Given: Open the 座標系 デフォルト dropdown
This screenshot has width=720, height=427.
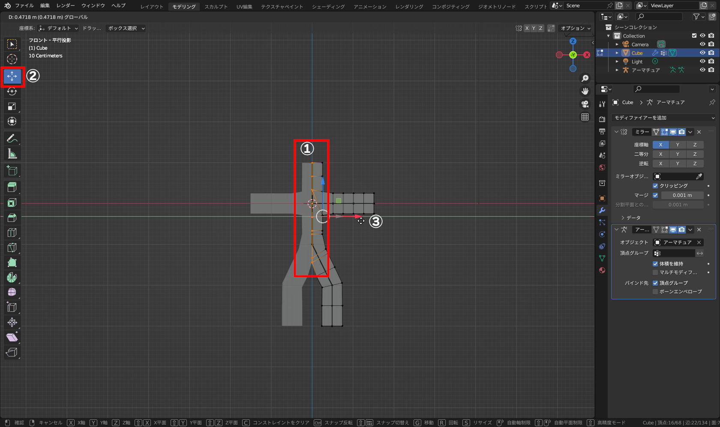Looking at the screenshot, I should [59, 28].
